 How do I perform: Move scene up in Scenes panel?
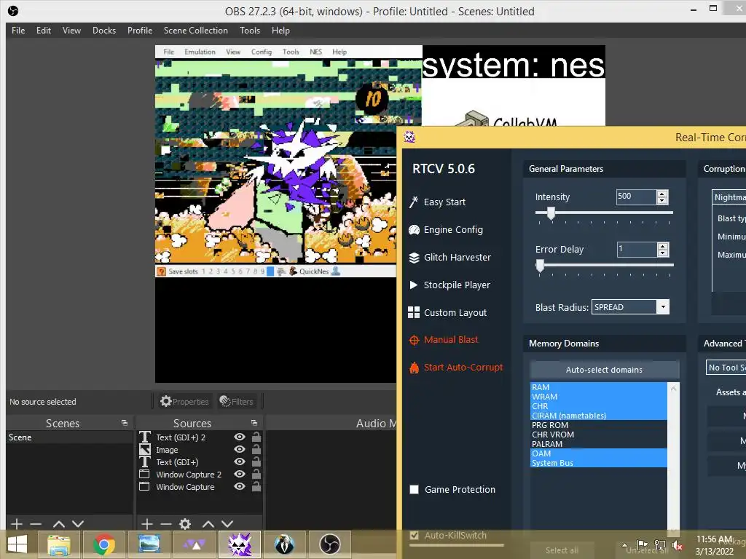click(58, 524)
